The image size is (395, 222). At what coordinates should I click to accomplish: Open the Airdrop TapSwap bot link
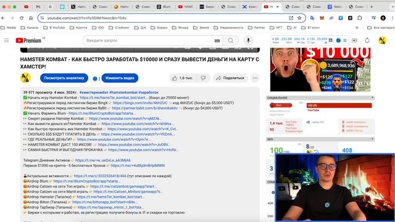(x=110, y=207)
